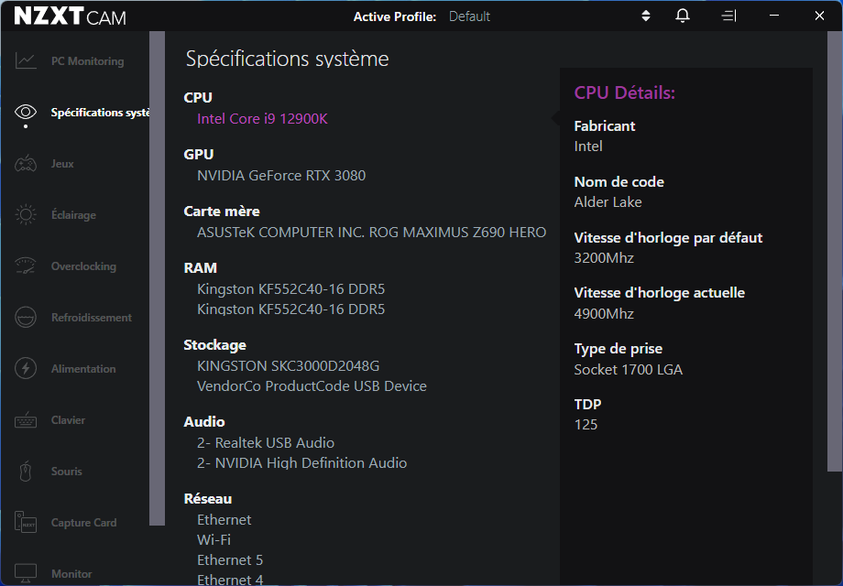This screenshot has width=843, height=586.
Task: Open the sun icon for Éclairage
Action: click(26, 215)
